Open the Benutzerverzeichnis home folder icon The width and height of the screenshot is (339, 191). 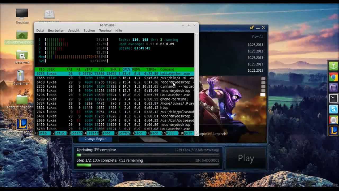click(22, 35)
